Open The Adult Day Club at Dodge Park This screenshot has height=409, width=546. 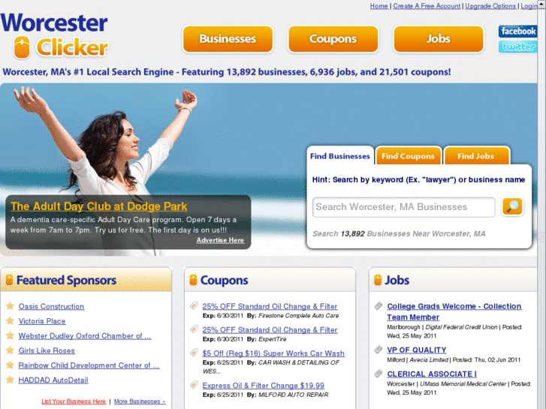[99, 206]
